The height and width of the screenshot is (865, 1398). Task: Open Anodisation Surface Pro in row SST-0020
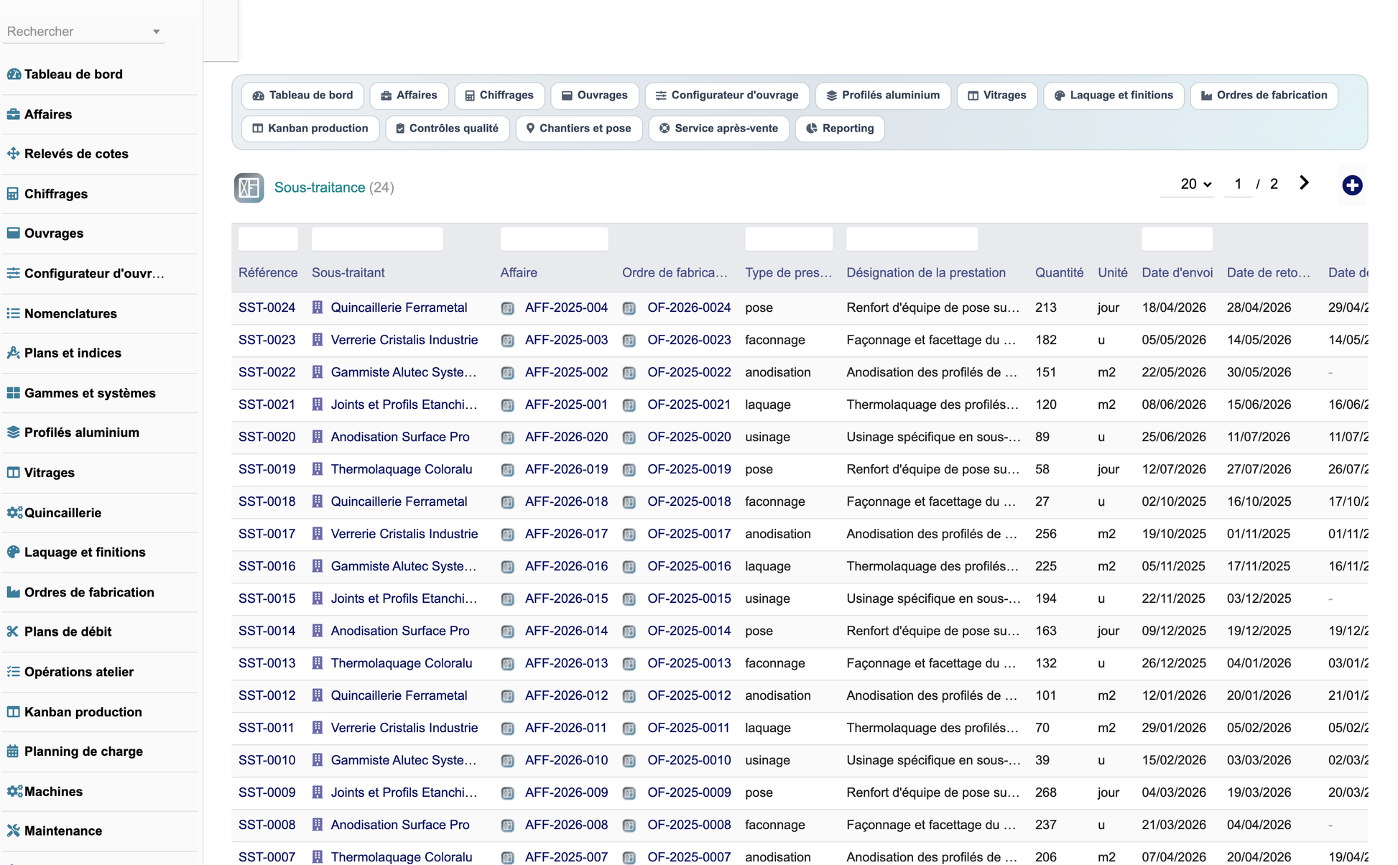(400, 437)
